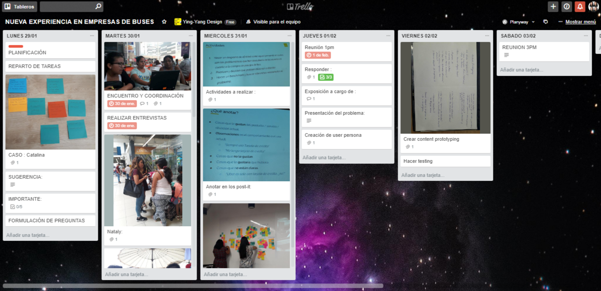Screen dimensions: 601x291
Task: Click the 30 de ene. badge on ENCUENTRO card
Action: coord(122,104)
